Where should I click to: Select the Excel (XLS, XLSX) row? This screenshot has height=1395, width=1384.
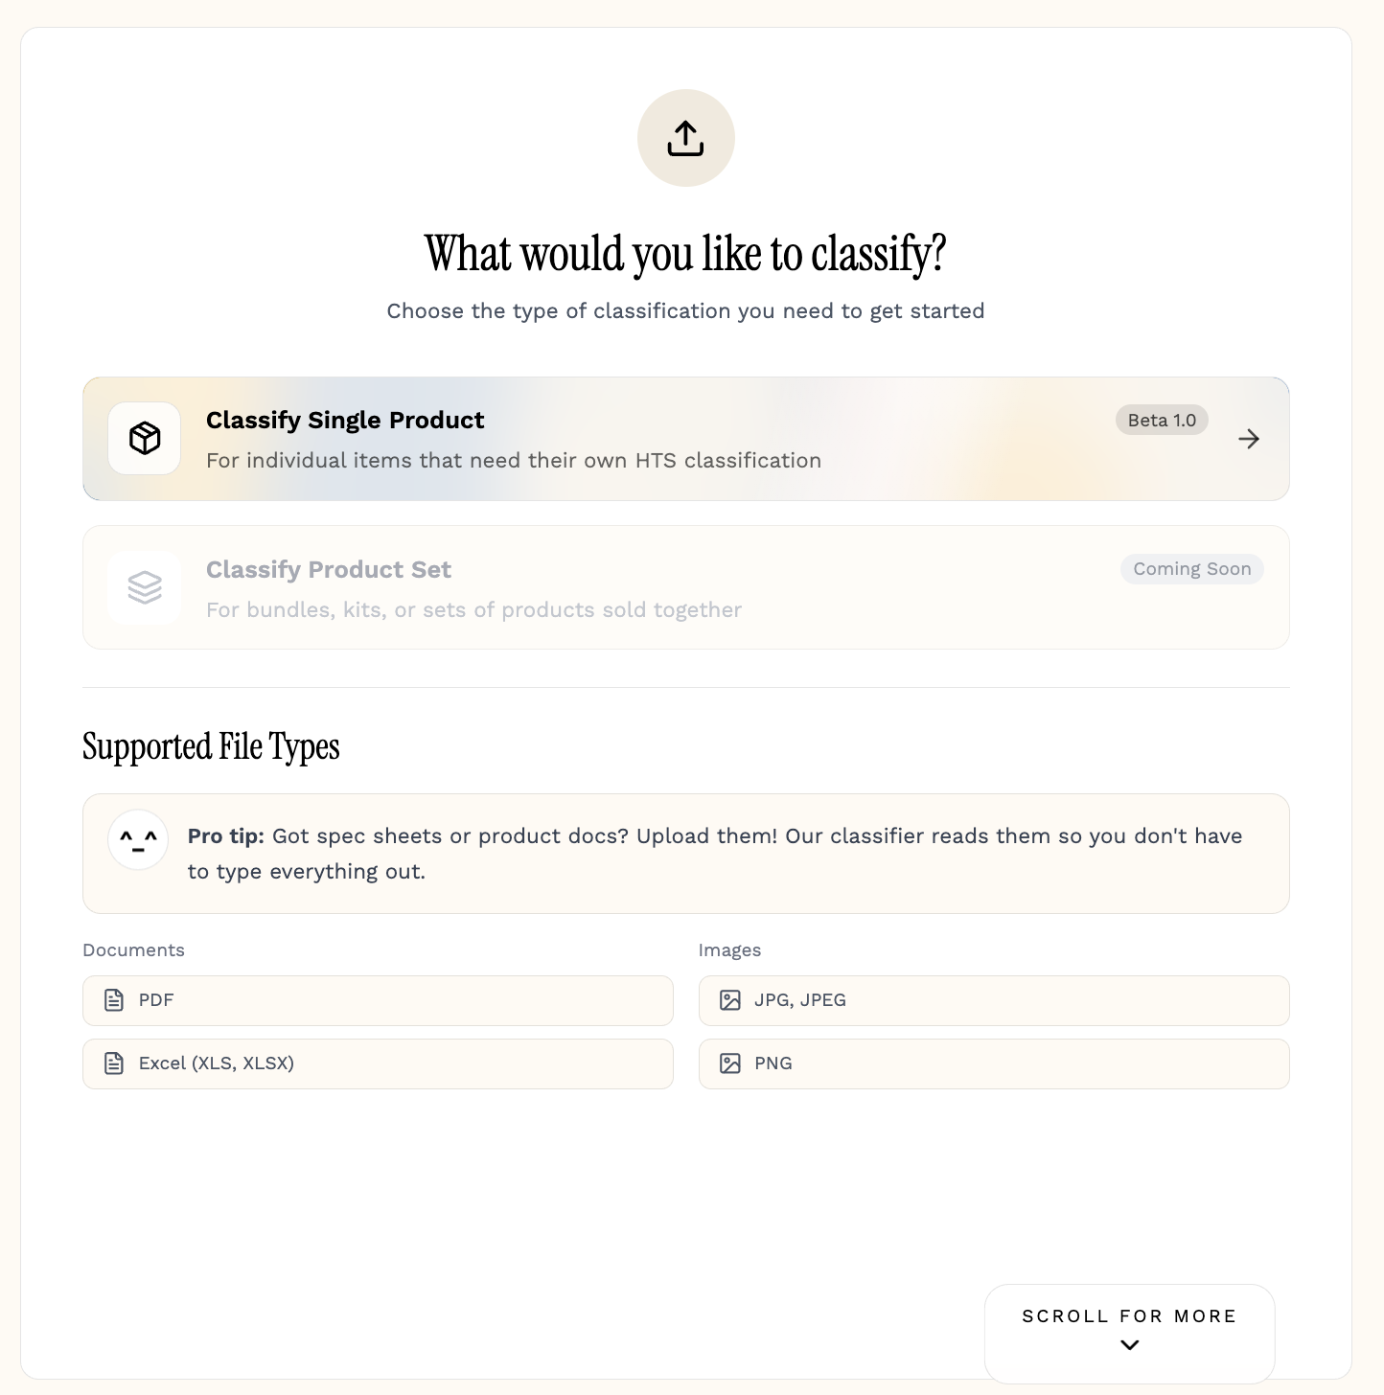(x=378, y=1063)
